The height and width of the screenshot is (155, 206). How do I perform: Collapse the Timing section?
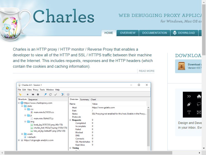tap(70, 148)
